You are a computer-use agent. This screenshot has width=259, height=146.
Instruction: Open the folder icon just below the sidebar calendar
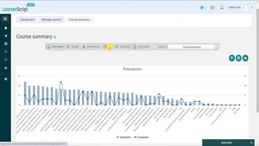coord(6,52)
